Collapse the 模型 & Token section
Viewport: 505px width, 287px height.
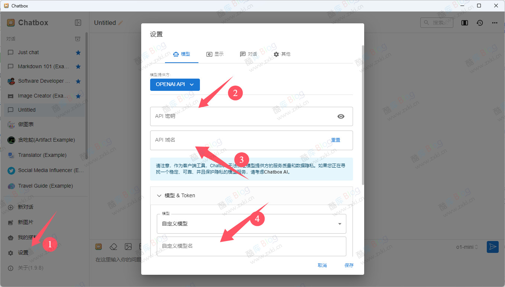click(x=160, y=195)
